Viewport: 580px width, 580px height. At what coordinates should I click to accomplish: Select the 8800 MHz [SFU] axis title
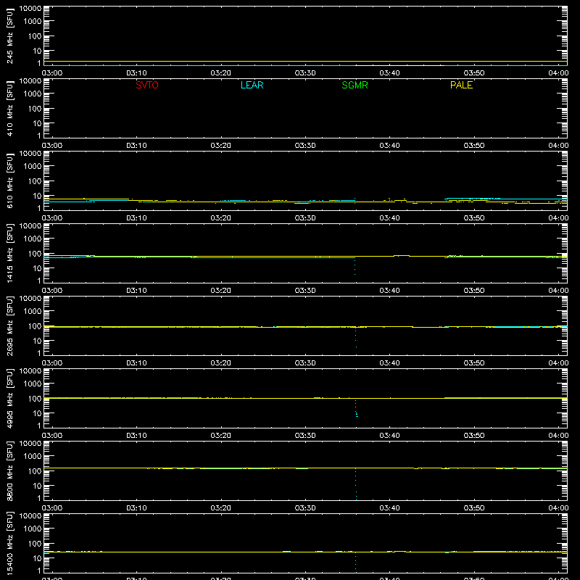(x=9, y=471)
